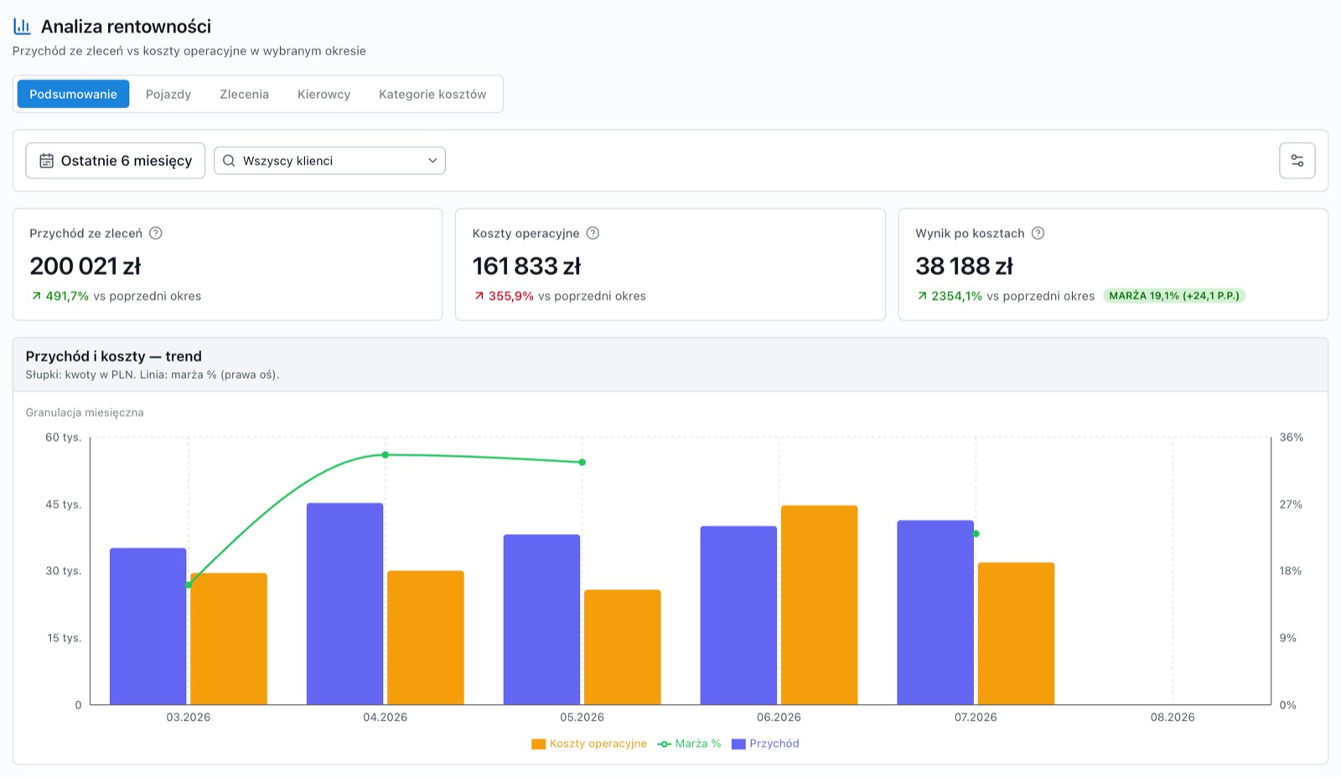1341x777 pixels.
Task: Toggle Przychód series in the legend
Action: tap(765, 743)
